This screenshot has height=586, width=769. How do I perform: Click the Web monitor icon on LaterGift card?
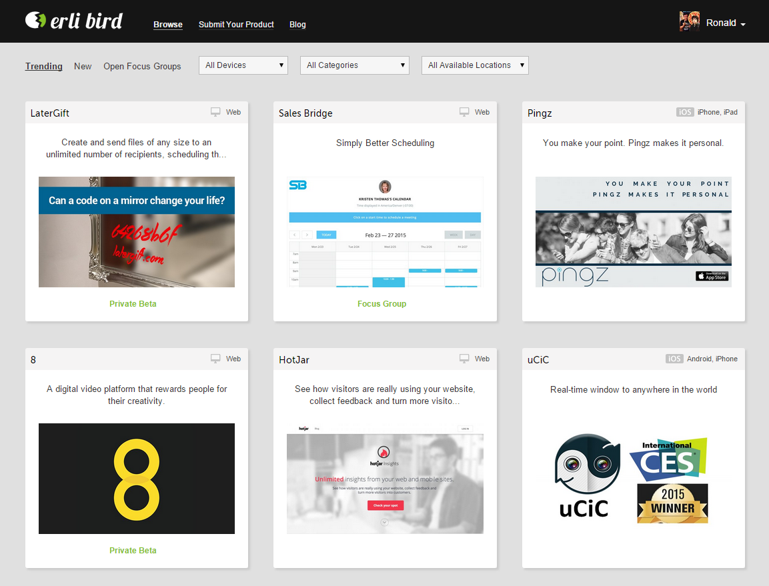(215, 112)
